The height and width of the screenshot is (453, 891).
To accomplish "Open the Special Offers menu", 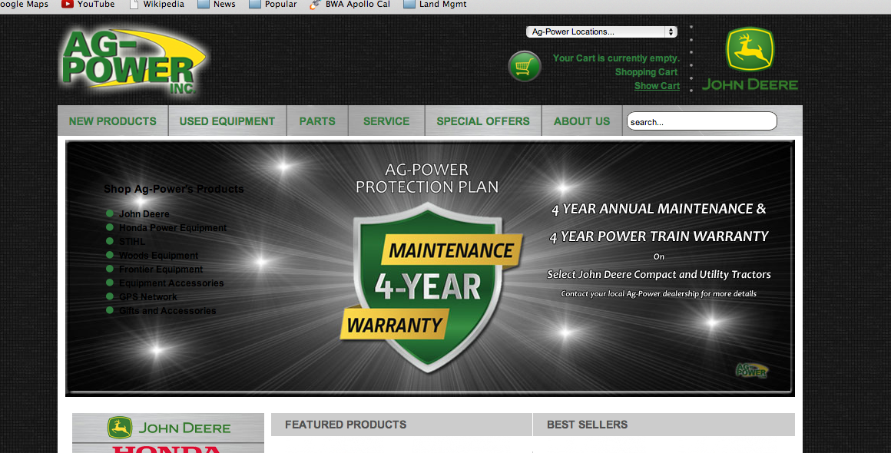I will pyautogui.click(x=483, y=121).
